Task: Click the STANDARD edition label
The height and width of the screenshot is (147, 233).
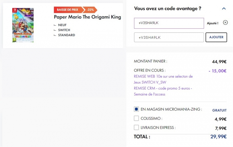Action: [x=67, y=35]
